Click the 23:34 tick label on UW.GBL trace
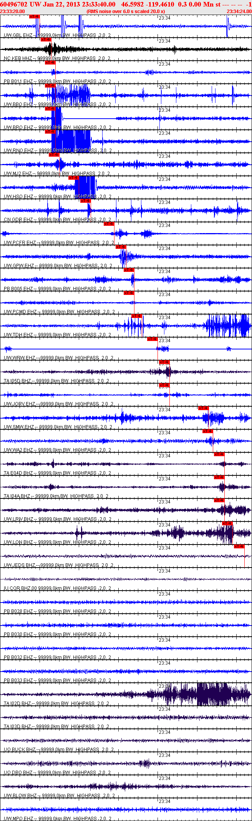 [x=165, y=18]
